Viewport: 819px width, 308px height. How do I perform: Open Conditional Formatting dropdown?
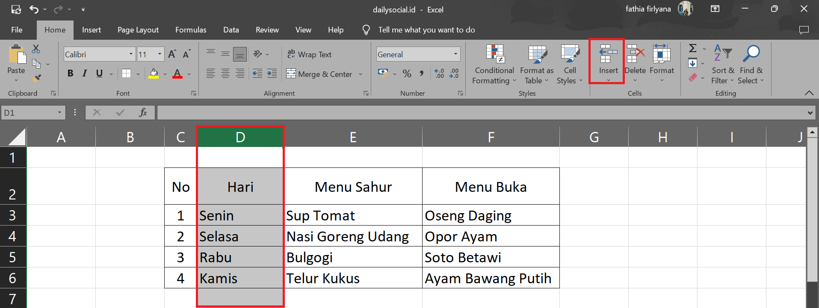click(x=494, y=64)
